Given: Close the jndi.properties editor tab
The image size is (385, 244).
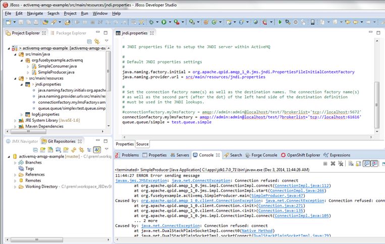Looking at the screenshot, I should click(x=152, y=33).
